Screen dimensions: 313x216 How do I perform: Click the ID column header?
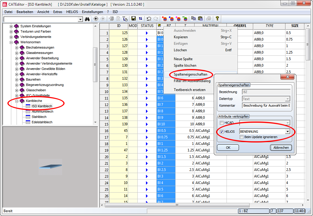tap(118, 26)
